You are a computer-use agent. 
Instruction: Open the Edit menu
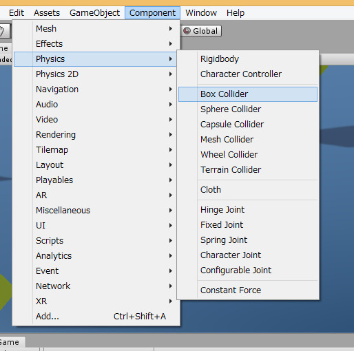[17, 13]
